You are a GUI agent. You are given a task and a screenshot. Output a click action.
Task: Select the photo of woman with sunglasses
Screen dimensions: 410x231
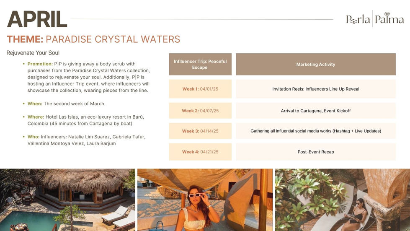pyautogui.click(x=205, y=200)
